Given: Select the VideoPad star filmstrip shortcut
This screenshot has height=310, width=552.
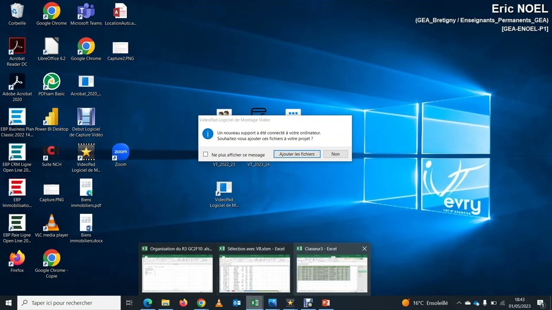Looking at the screenshot, I should [x=86, y=158].
